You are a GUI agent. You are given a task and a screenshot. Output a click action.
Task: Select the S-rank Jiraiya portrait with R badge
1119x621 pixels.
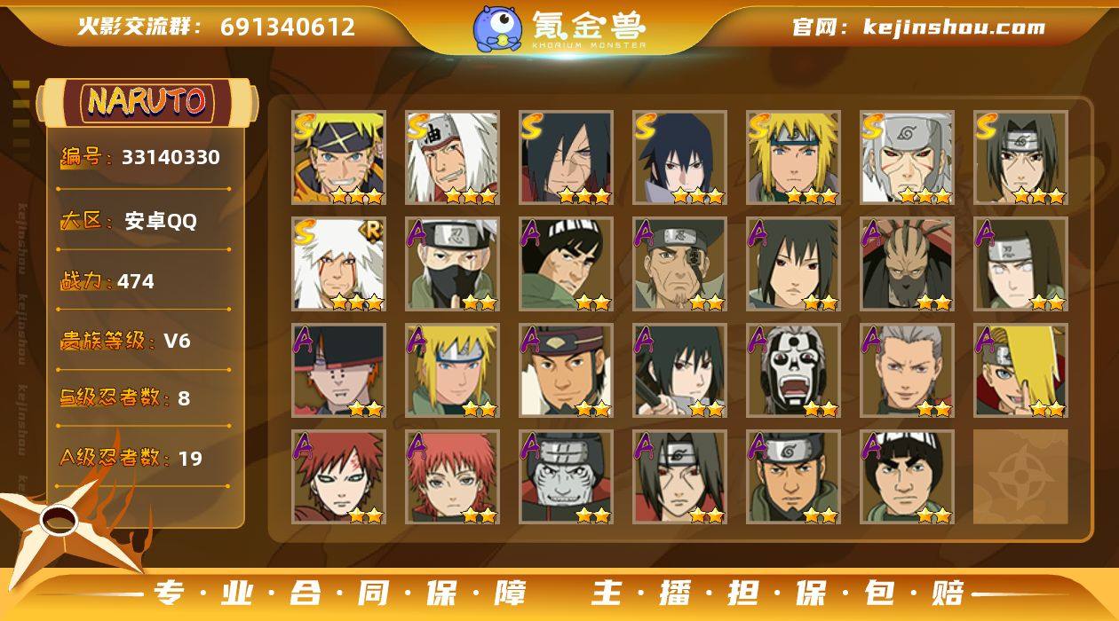tap(338, 264)
